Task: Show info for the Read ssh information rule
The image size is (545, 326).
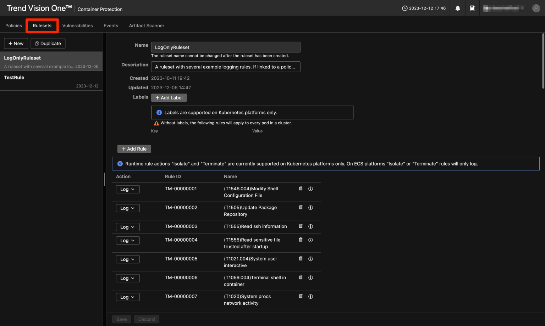Action: tap(310, 226)
